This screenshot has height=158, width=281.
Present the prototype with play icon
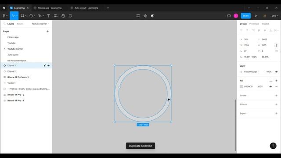tap(256, 16)
